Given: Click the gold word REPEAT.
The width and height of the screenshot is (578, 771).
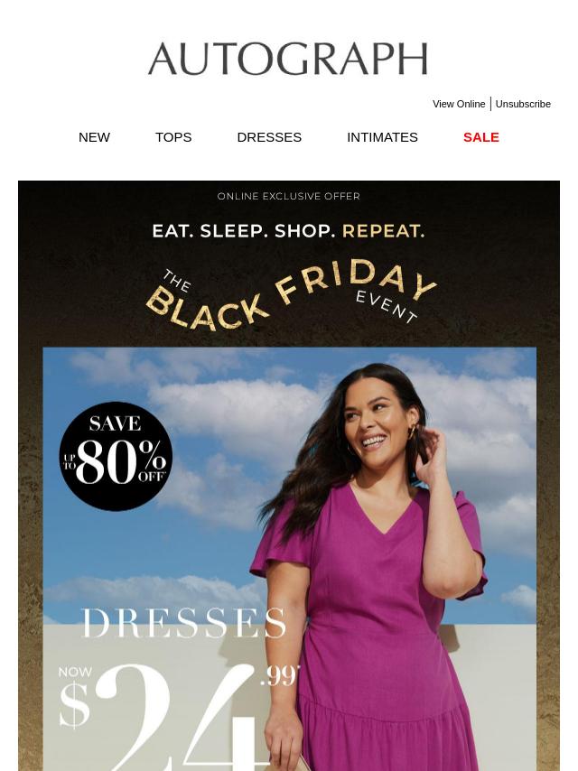Looking at the screenshot, I should tap(383, 230).
